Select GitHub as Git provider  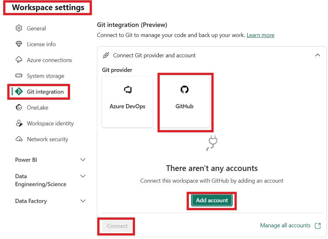(x=184, y=102)
